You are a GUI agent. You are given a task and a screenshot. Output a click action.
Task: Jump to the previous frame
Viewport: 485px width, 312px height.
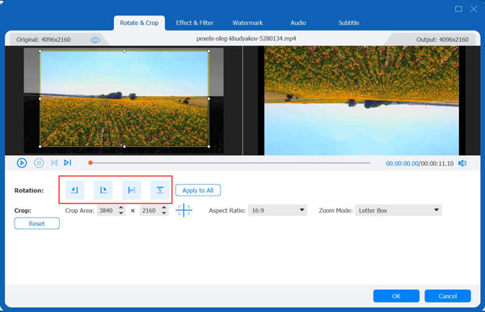pyautogui.click(x=54, y=162)
